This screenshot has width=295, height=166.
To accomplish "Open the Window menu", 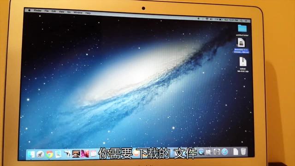I will pyautogui.click(x=78, y=12).
